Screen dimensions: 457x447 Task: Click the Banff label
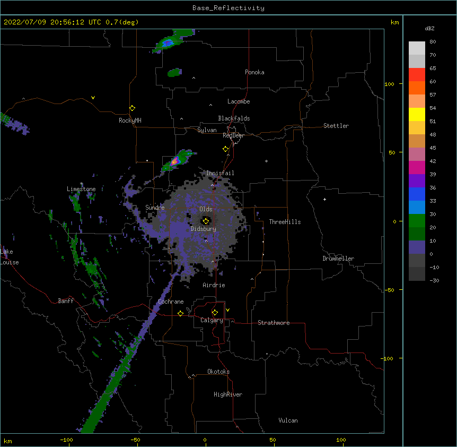click(66, 301)
